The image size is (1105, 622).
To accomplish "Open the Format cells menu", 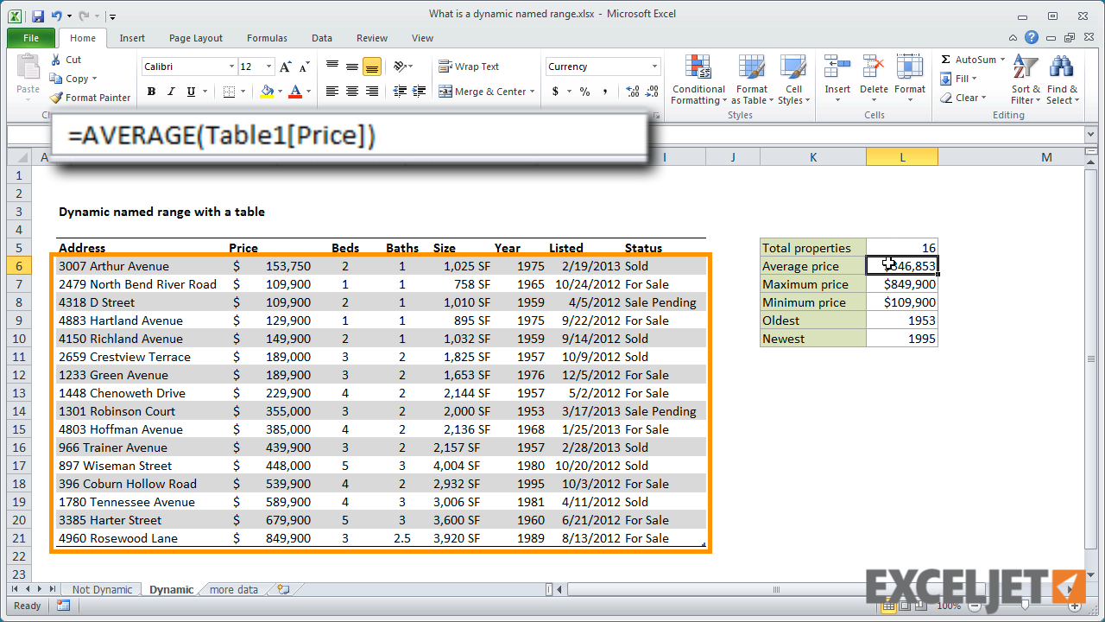I will (x=910, y=79).
